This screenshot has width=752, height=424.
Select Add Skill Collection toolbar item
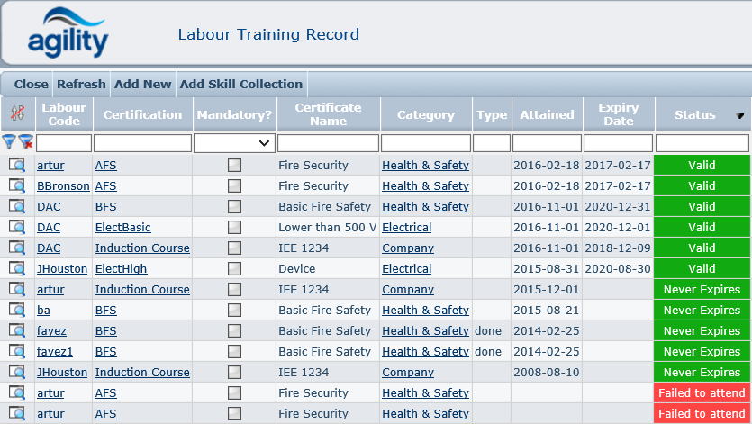[241, 84]
